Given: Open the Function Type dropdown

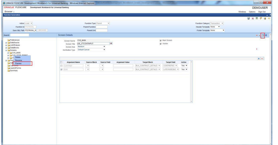Looking at the screenshot, I should pos(103,23).
